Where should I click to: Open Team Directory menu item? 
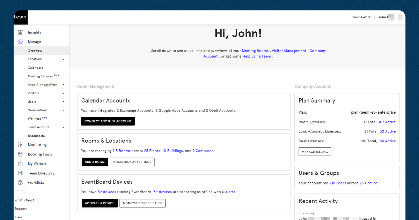(41, 173)
